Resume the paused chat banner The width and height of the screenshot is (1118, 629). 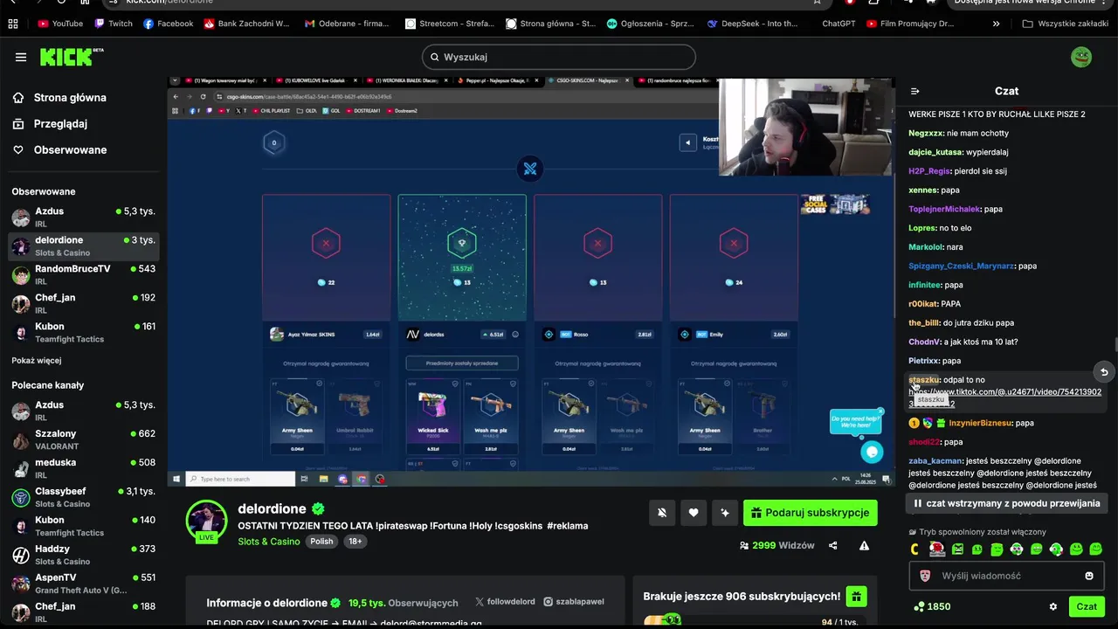[x=1006, y=503]
